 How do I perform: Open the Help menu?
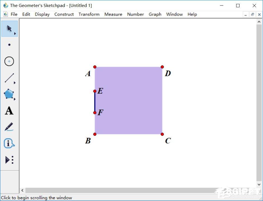coord(192,15)
